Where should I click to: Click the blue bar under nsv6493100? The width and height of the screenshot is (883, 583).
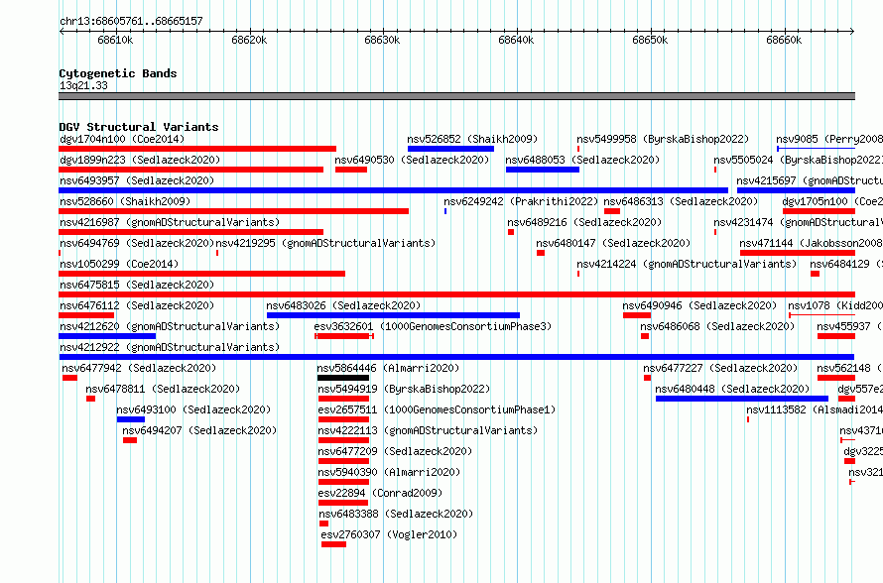(x=131, y=419)
